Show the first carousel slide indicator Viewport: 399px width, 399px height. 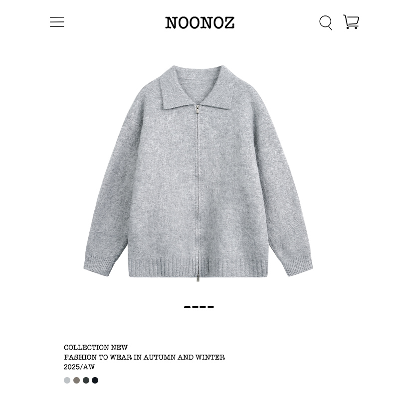tap(188, 307)
